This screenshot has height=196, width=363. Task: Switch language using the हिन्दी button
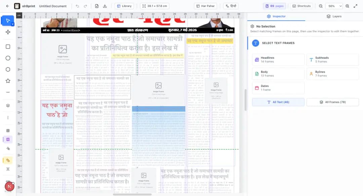(231, 6)
